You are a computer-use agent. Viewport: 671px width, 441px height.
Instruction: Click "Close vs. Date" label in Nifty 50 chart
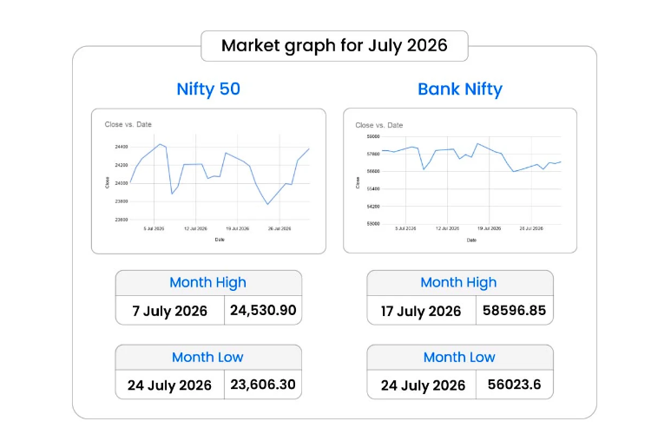coord(128,125)
